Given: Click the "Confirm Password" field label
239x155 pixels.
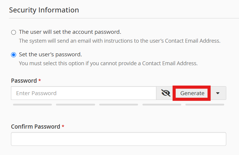Looking at the screenshot, I should [x=36, y=127].
